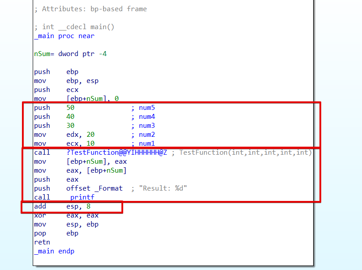Select the xor eax, eax instruction
The width and height of the screenshot is (362, 270).
pos(66,215)
